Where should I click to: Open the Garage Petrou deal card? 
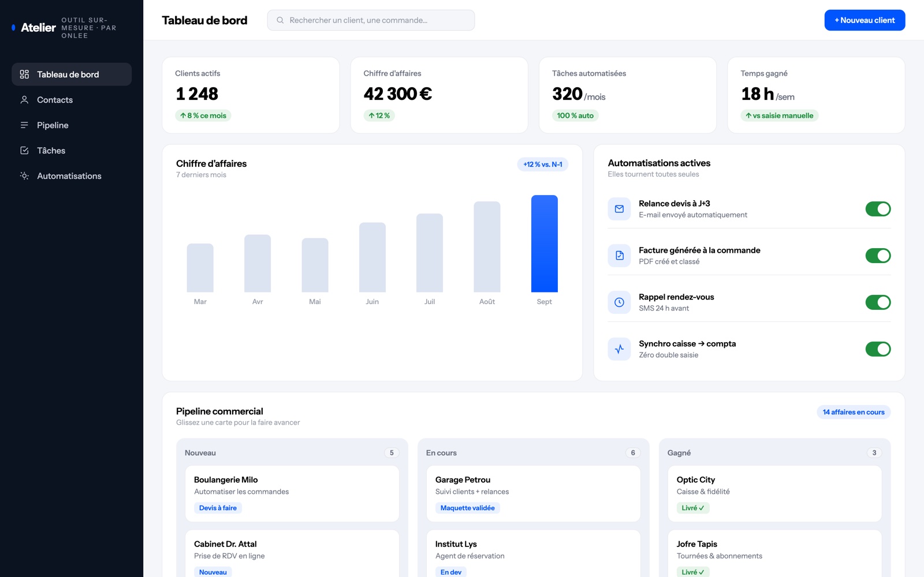click(x=534, y=493)
